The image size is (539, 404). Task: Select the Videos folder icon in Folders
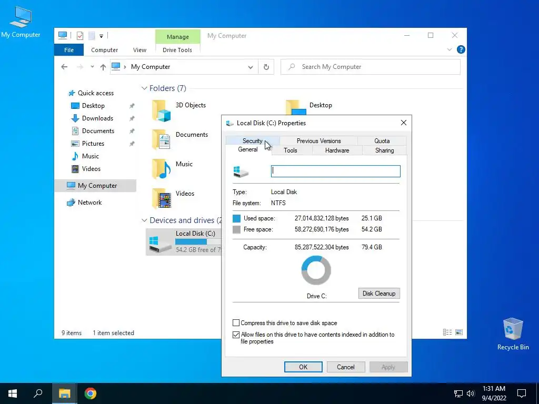tap(161, 198)
